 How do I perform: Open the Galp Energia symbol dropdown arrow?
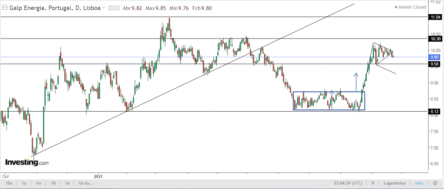point(104,8)
